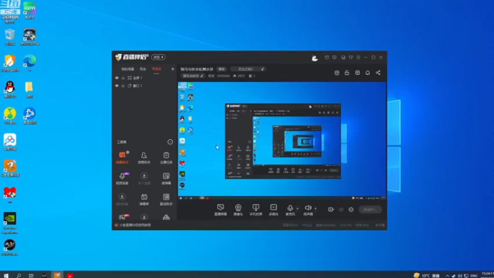The height and width of the screenshot is (278, 494).
Task: Click the skin shirt icon in the title bar
Action: pos(351,57)
